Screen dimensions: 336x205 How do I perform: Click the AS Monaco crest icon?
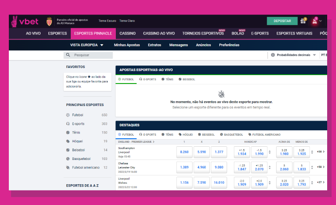(49, 21)
